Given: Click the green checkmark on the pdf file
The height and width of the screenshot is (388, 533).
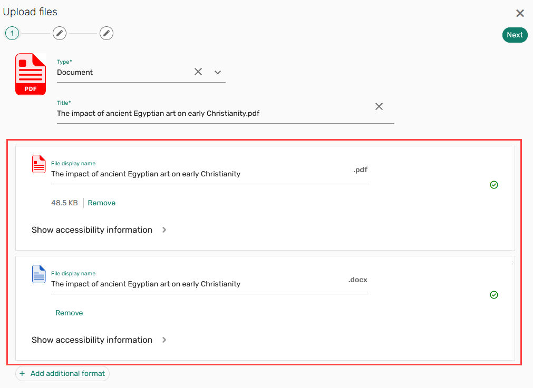Looking at the screenshot, I should [x=494, y=185].
